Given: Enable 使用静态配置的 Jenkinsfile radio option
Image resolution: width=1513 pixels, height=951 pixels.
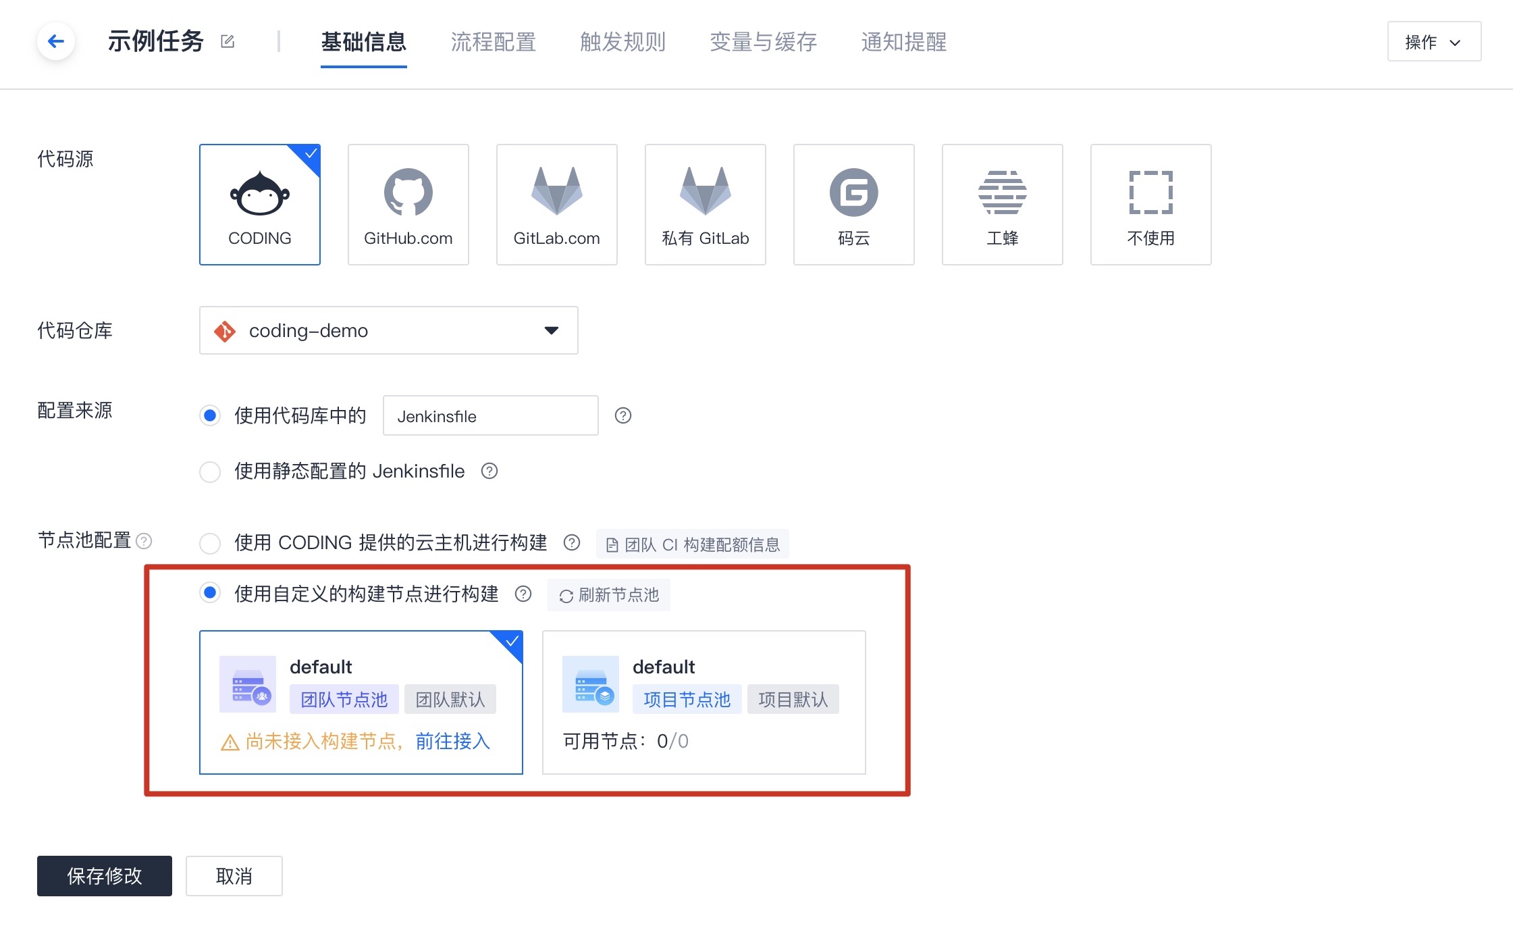Looking at the screenshot, I should (210, 471).
